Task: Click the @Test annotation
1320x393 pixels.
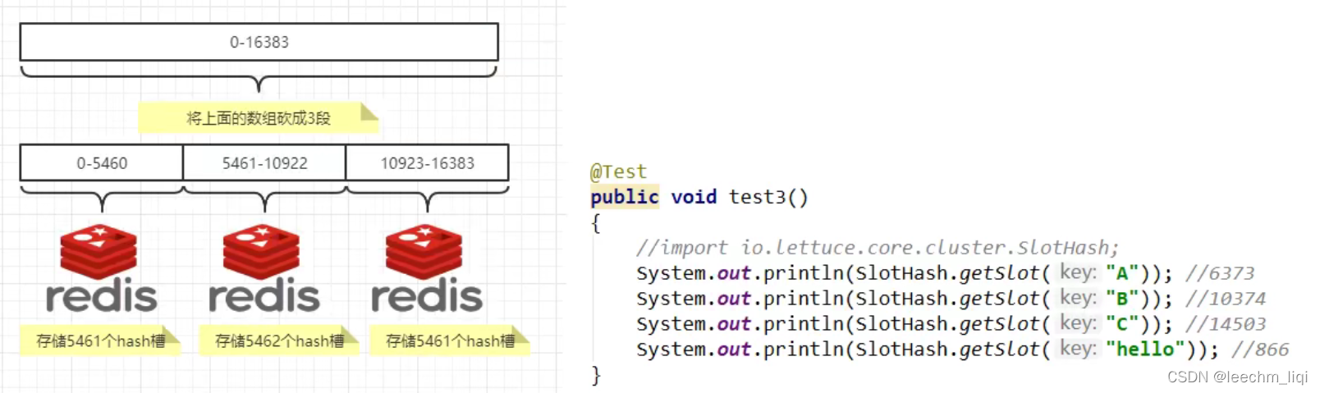Action: point(618,171)
